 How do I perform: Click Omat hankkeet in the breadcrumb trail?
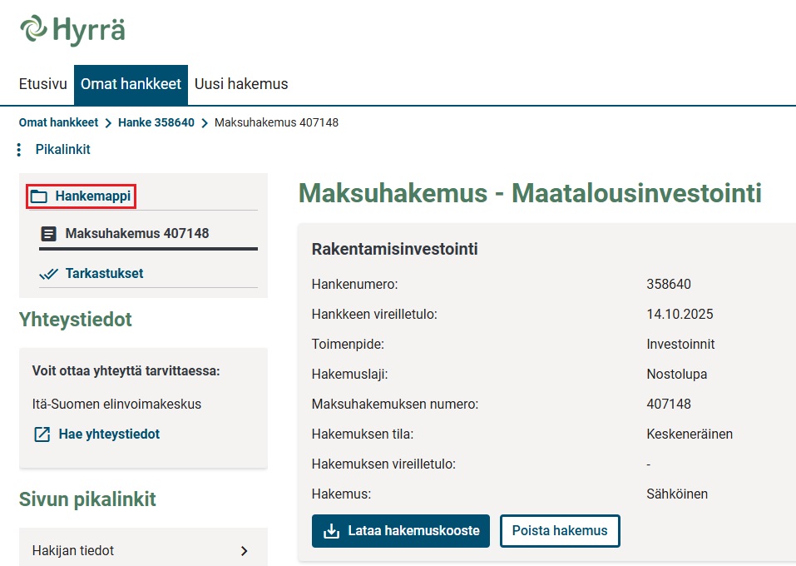click(x=58, y=122)
